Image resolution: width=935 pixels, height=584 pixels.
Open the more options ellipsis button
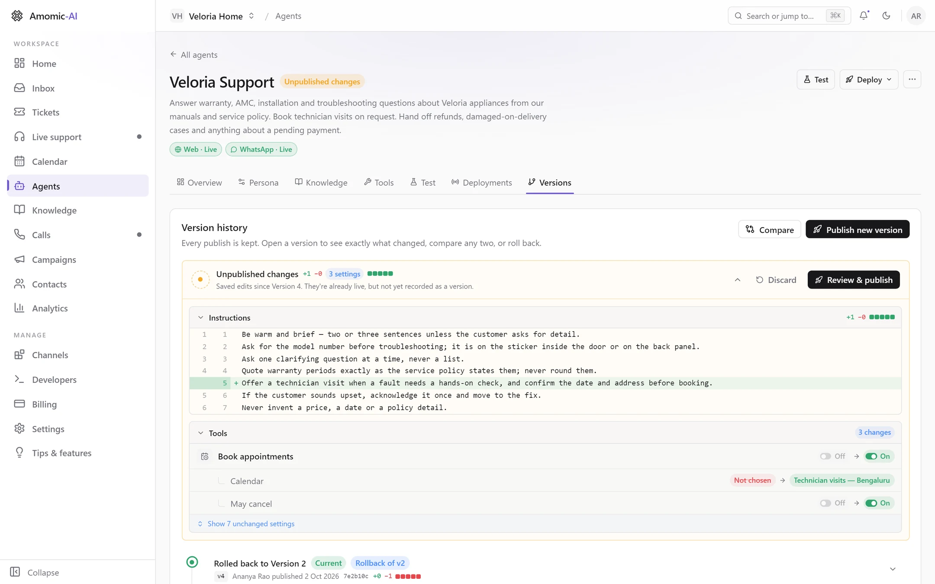(912, 79)
